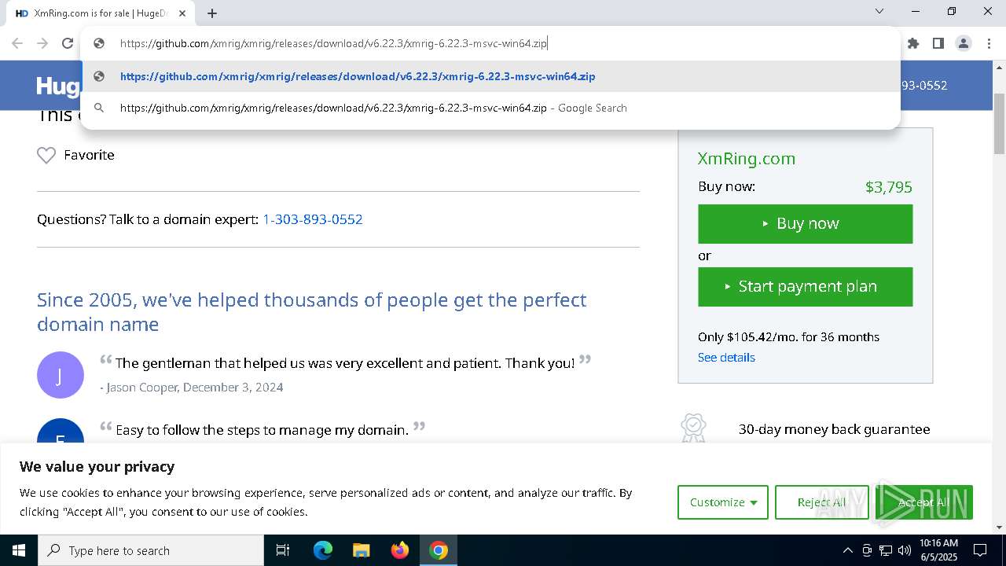The image size is (1006, 566).
Task: Select the Google Search suggestion row
Action: [x=490, y=108]
